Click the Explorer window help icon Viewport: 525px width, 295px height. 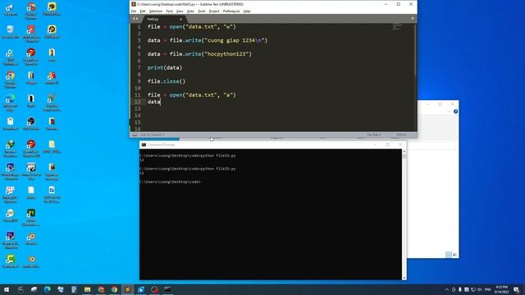455,111
